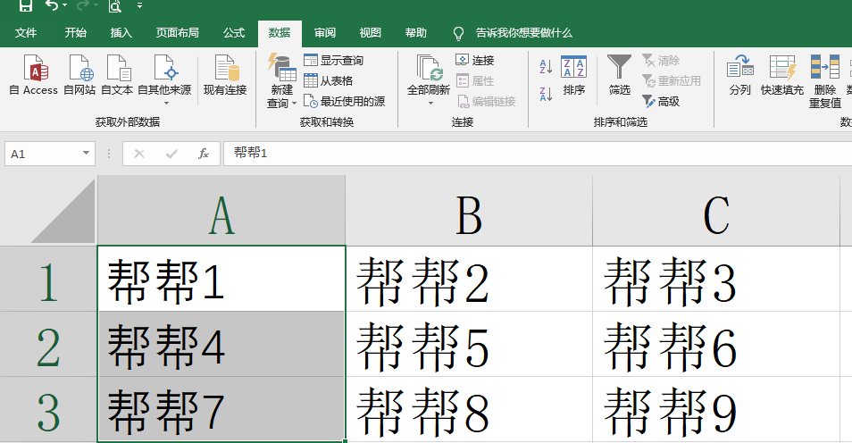Click 清除 filter button
The height and width of the screenshot is (443, 852).
point(661,61)
